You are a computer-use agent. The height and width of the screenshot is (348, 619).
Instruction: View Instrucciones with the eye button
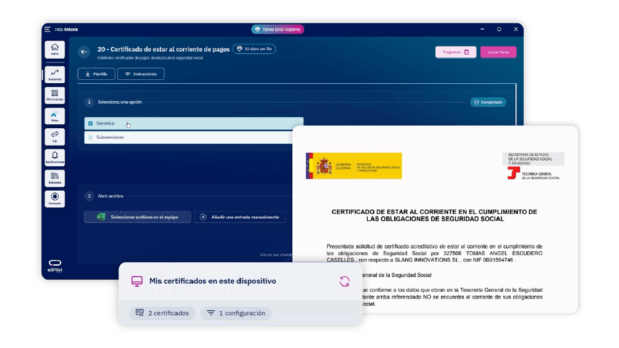(x=141, y=74)
